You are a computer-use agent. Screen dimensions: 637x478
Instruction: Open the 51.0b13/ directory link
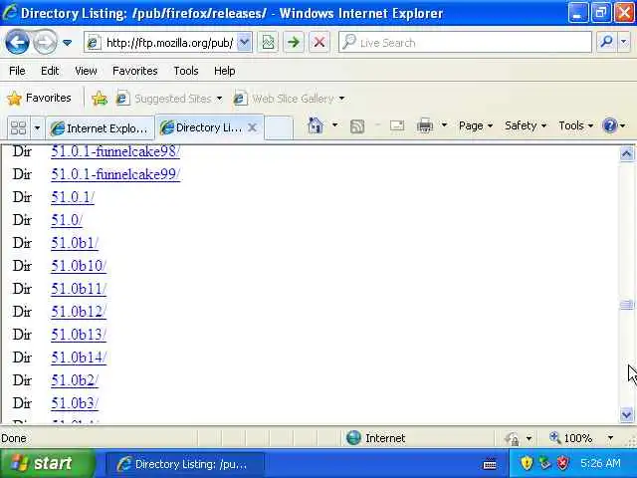click(x=79, y=335)
